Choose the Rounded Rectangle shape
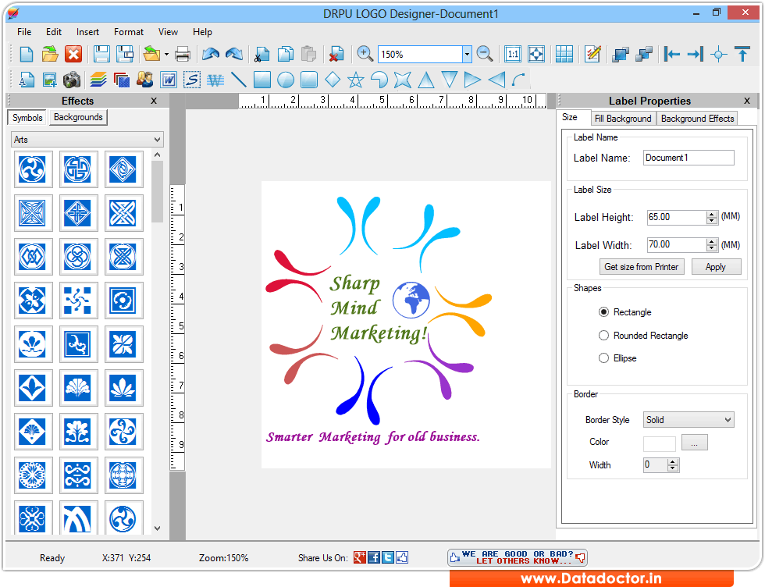The height and width of the screenshot is (587, 765). click(x=603, y=335)
